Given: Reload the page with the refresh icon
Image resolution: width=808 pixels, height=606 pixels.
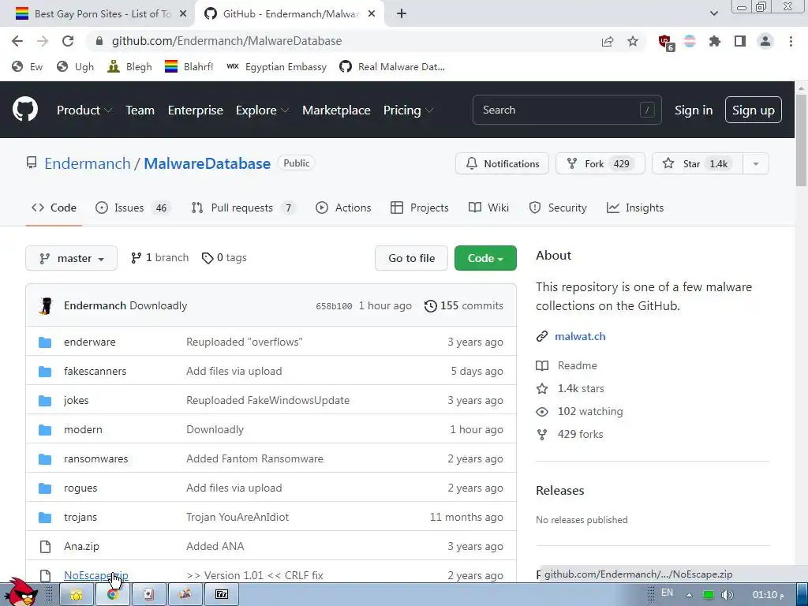Looking at the screenshot, I should point(68,41).
